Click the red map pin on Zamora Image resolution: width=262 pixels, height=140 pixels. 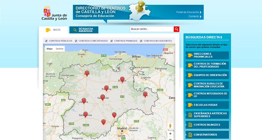(84, 101)
